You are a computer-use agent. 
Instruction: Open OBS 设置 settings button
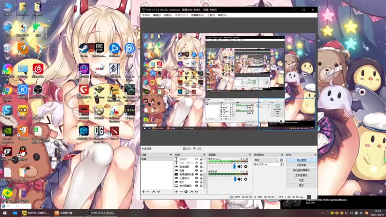301,180
